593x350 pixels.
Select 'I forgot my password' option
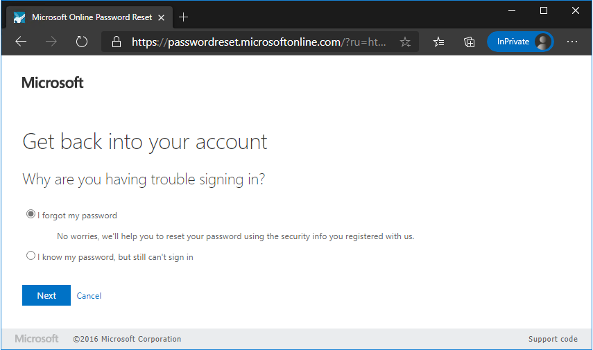(x=31, y=214)
